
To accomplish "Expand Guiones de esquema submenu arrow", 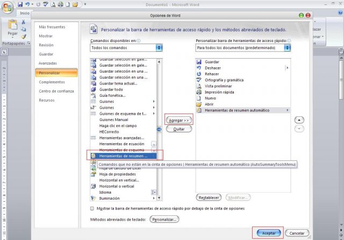I will pyautogui.click(x=154, y=114).
